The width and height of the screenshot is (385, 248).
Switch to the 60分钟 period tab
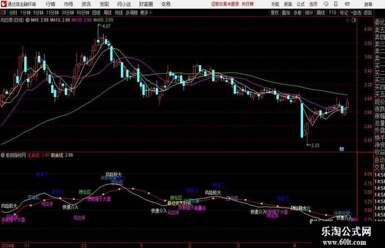83,13
